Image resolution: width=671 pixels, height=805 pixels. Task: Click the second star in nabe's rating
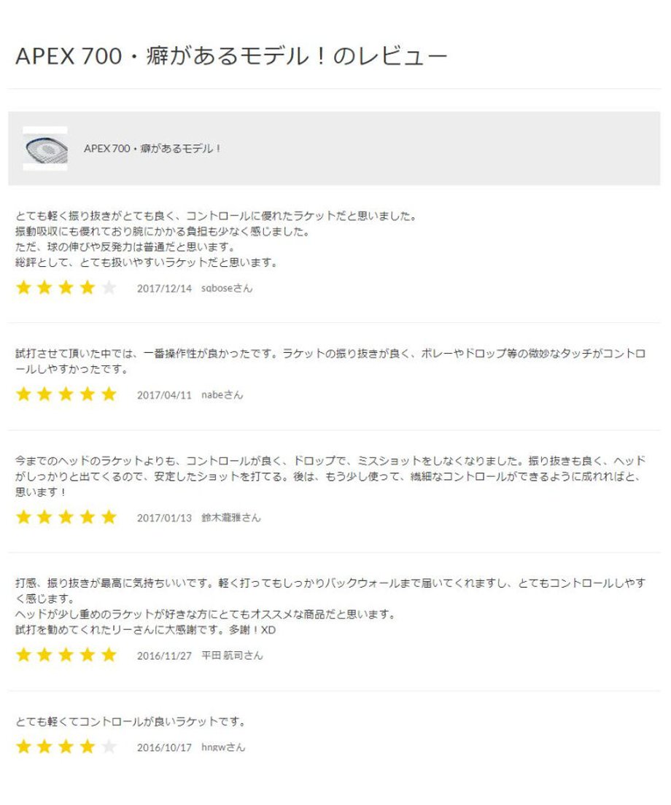(x=44, y=394)
